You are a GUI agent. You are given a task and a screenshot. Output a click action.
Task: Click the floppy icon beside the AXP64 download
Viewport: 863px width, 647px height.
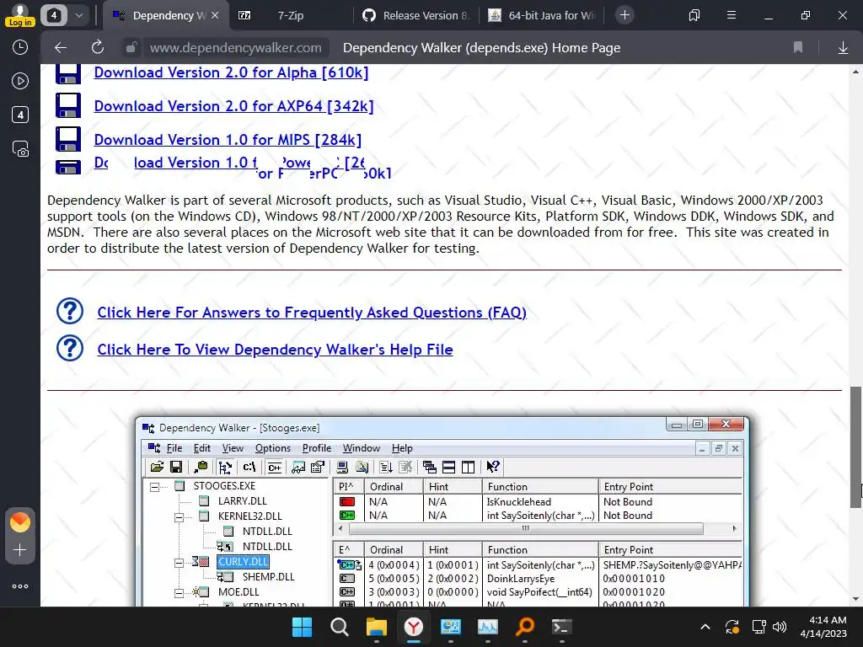pos(68,105)
